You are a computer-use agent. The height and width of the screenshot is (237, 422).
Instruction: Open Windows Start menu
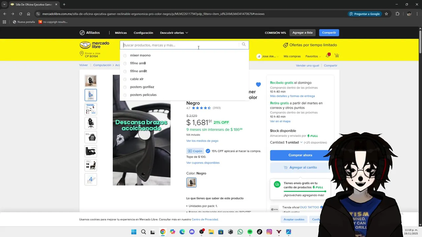coord(134,232)
